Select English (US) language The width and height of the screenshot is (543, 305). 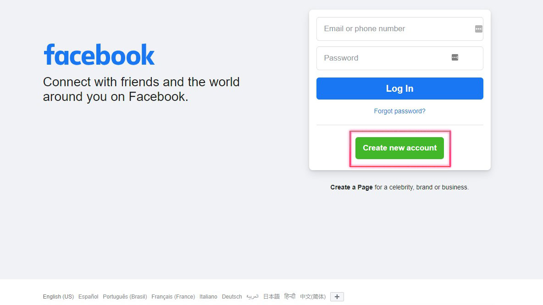pyautogui.click(x=58, y=297)
